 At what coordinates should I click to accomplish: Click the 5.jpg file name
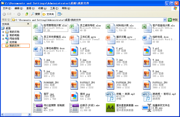[47, 71]
